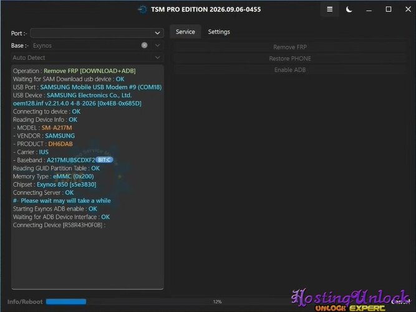Toggle dark mode with the moon icon

click(349, 9)
